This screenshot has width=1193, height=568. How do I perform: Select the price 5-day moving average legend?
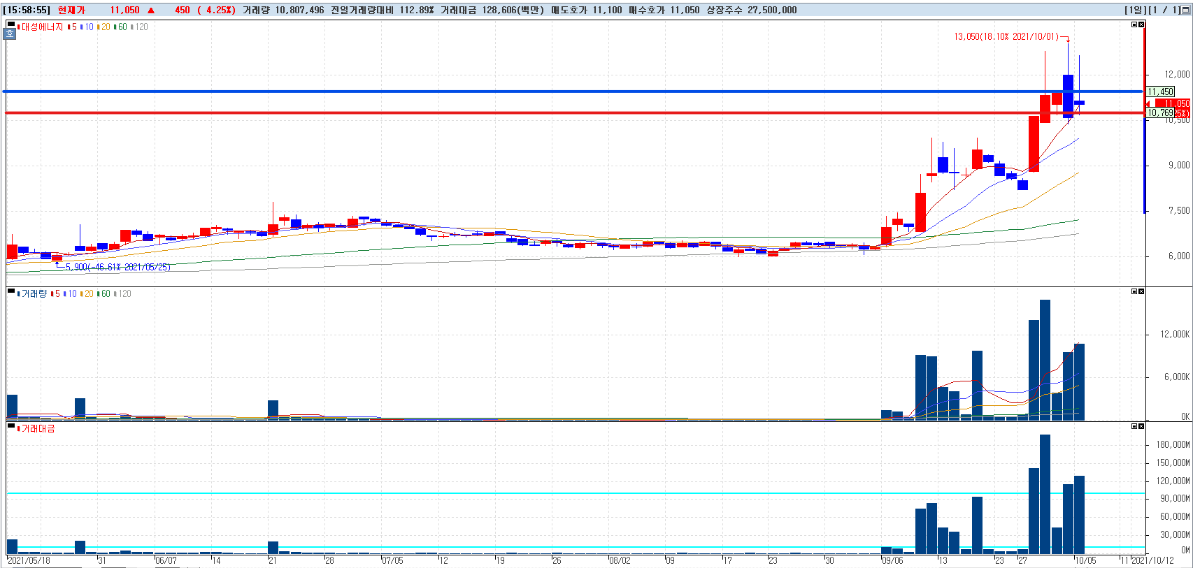point(73,27)
